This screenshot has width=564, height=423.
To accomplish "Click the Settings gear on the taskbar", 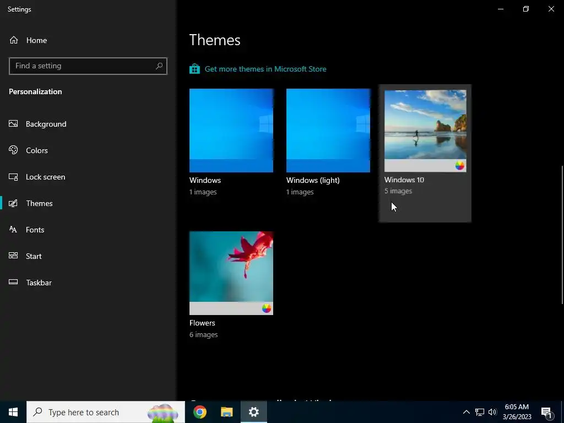I will click(x=253, y=412).
